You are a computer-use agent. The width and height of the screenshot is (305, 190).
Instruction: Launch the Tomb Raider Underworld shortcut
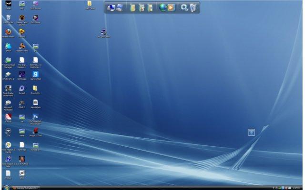8,88
